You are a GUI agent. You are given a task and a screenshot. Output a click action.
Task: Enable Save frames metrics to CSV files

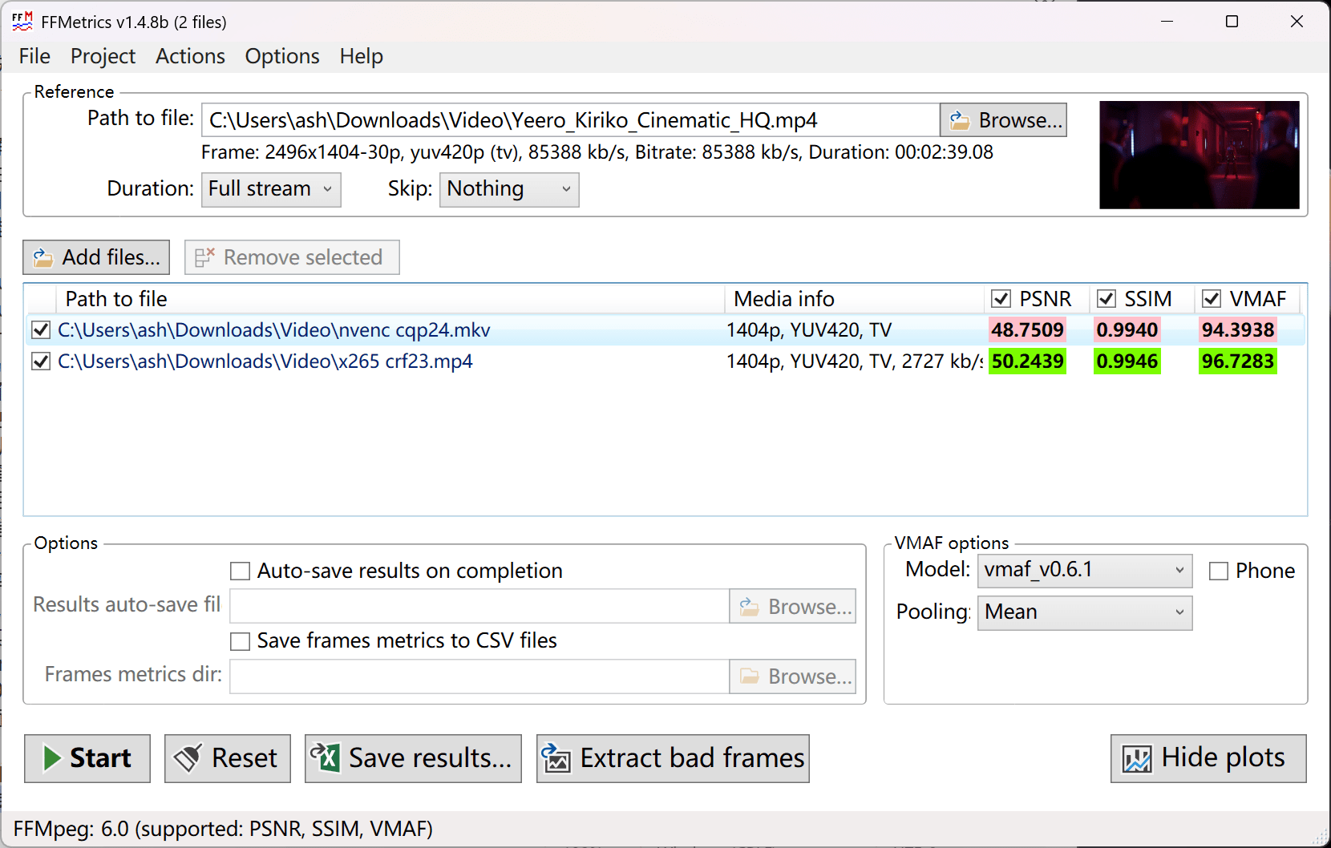tap(240, 641)
